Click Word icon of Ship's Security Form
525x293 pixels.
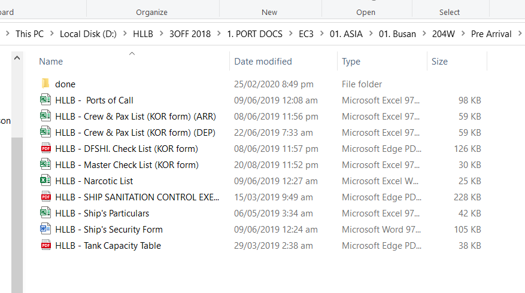[45, 229]
